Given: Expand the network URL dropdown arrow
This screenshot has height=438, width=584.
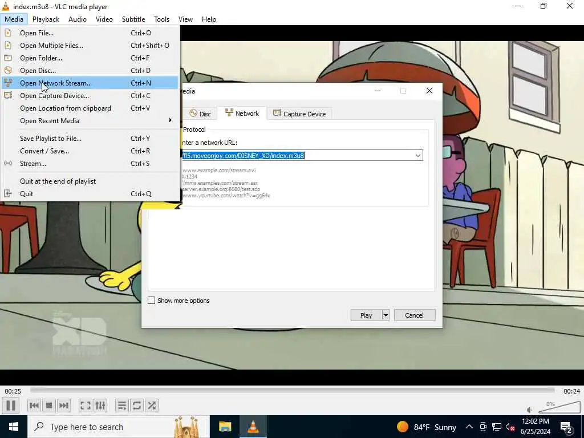Looking at the screenshot, I should point(418,155).
